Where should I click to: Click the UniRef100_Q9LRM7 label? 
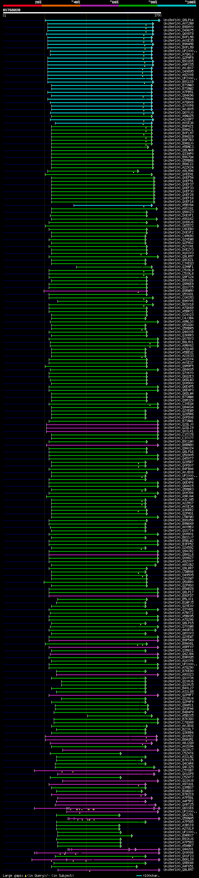click(x=178, y=257)
